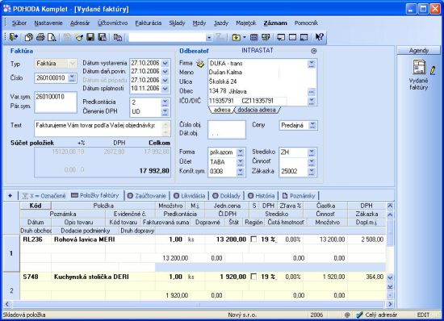Screen dimensions: 444x321
Task: Open the Forma príkazom list
Action: (x=240, y=152)
